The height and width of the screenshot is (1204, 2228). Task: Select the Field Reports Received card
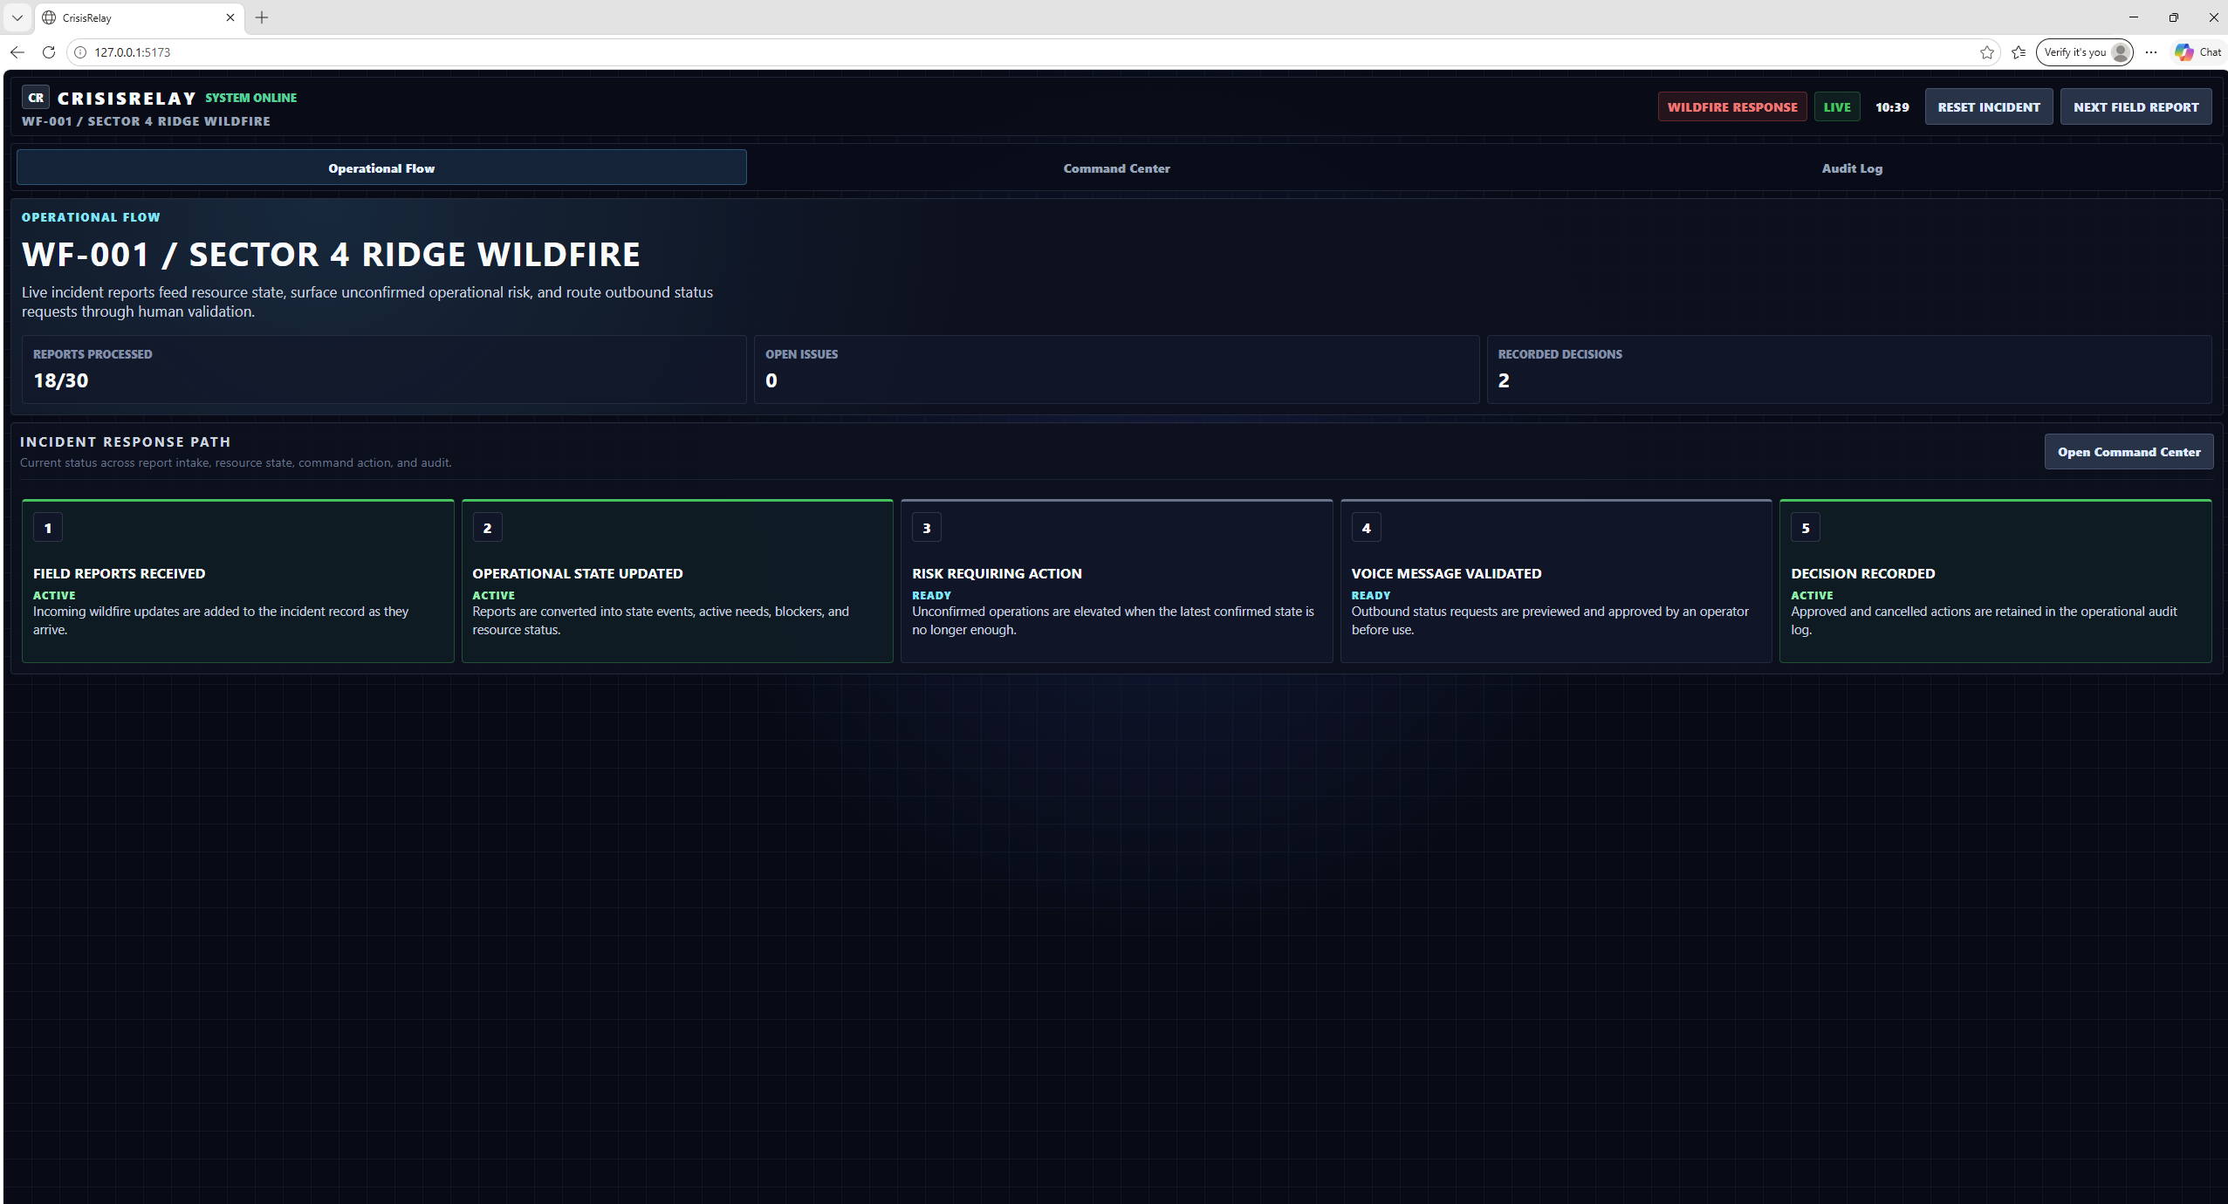coord(237,580)
